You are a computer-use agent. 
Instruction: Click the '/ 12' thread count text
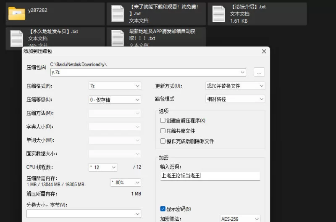tap(137, 167)
